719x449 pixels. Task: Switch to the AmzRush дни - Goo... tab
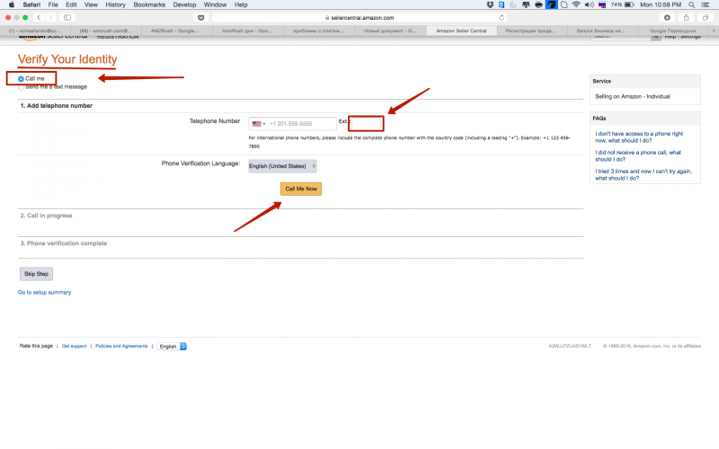tap(248, 31)
